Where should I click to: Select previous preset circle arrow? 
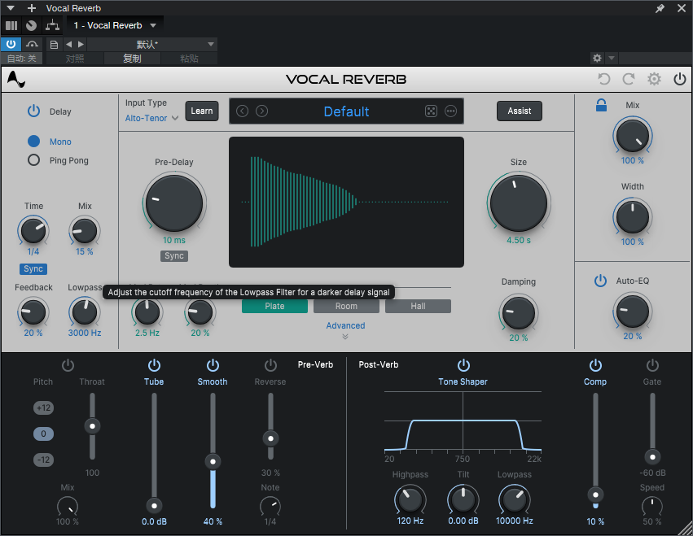242,111
